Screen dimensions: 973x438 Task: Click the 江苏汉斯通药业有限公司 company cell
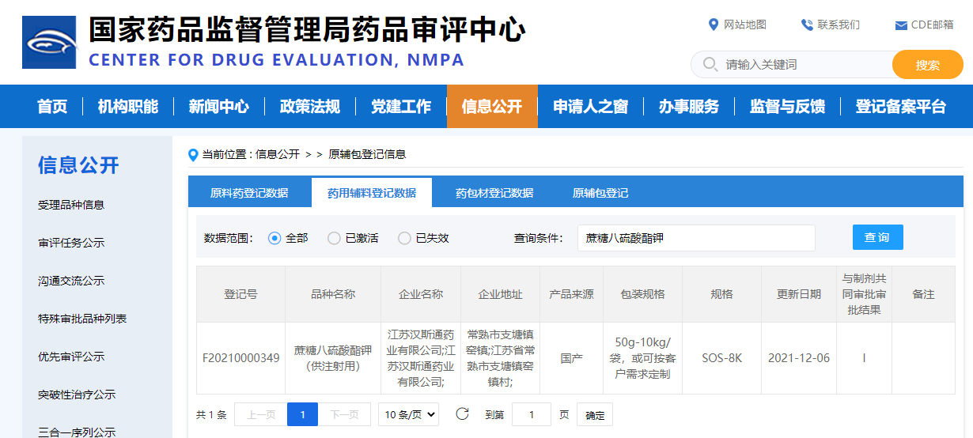pos(421,358)
